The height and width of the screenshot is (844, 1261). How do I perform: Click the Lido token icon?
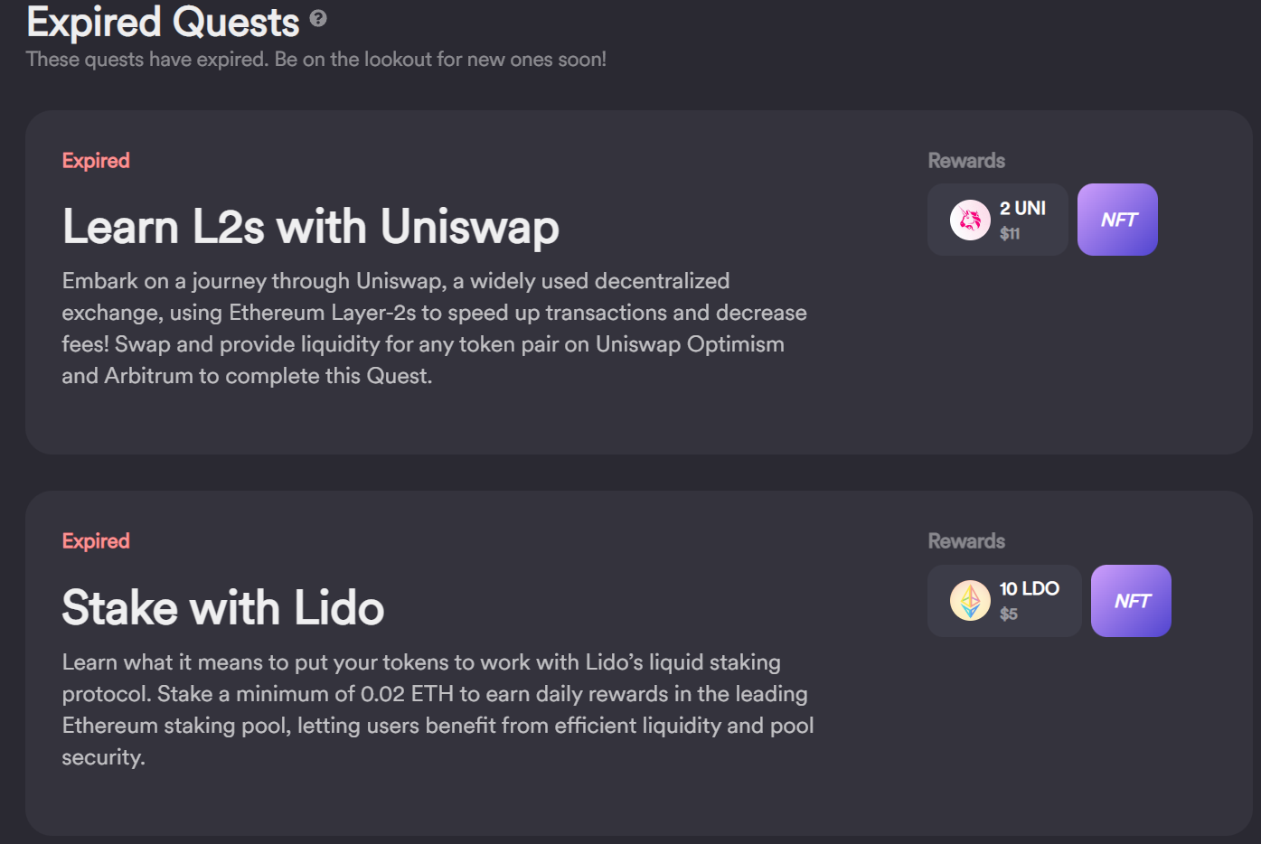[970, 601]
